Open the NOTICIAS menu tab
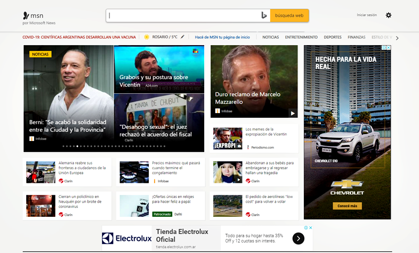The width and height of the screenshot is (419, 253). click(270, 37)
